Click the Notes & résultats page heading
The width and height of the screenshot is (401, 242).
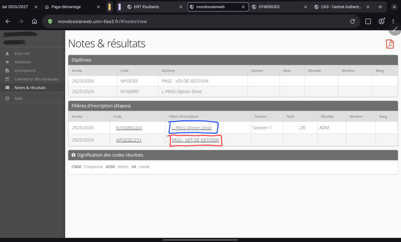pyautogui.click(x=107, y=43)
